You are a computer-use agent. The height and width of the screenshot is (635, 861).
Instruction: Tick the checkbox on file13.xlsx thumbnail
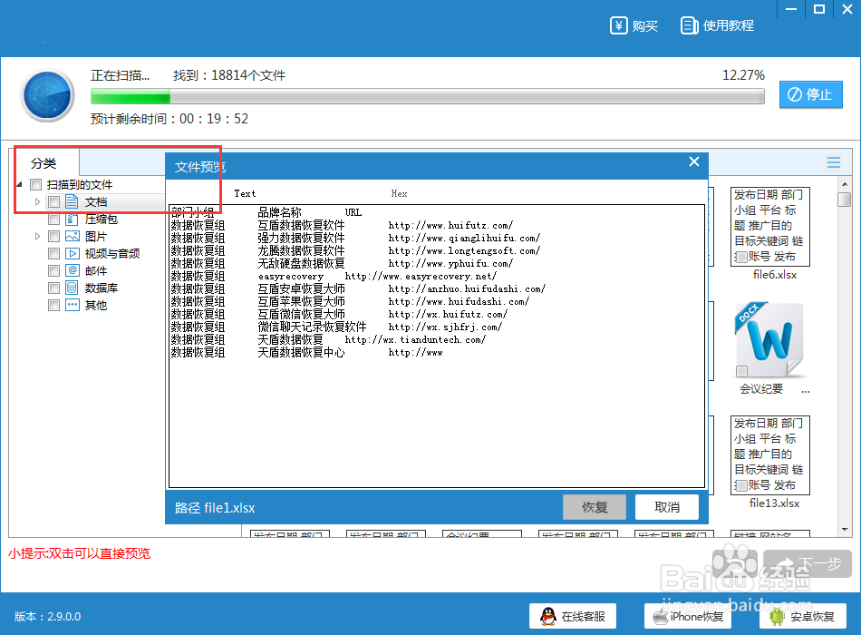(741, 485)
